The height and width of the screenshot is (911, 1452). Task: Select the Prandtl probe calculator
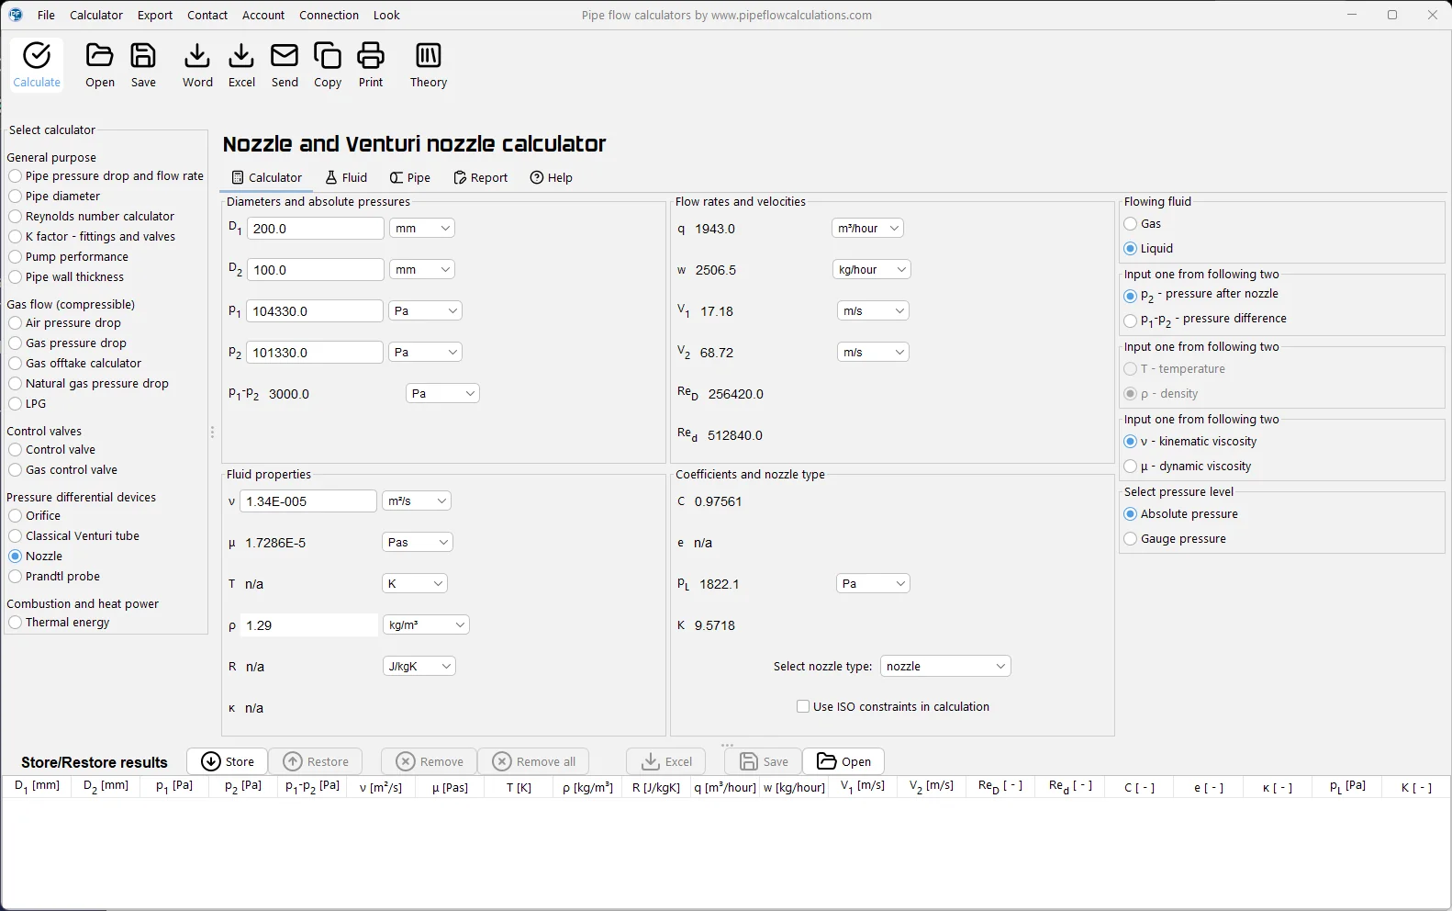[54, 576]
